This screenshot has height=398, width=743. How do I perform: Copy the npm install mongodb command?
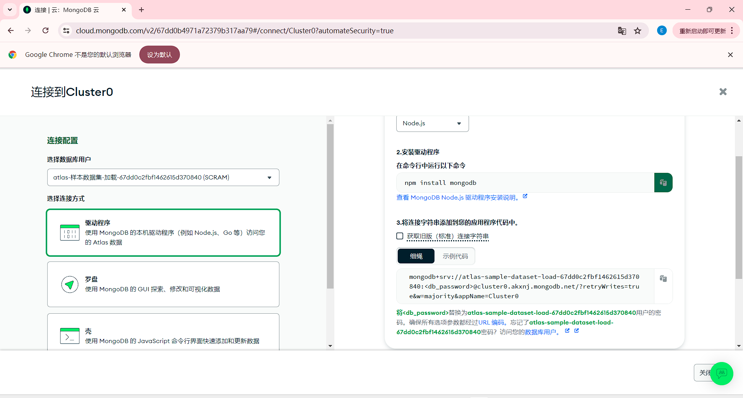tap(663, 183)
